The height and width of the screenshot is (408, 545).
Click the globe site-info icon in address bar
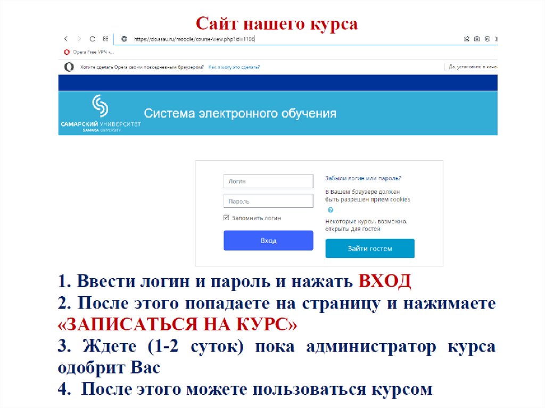(124, 39)
